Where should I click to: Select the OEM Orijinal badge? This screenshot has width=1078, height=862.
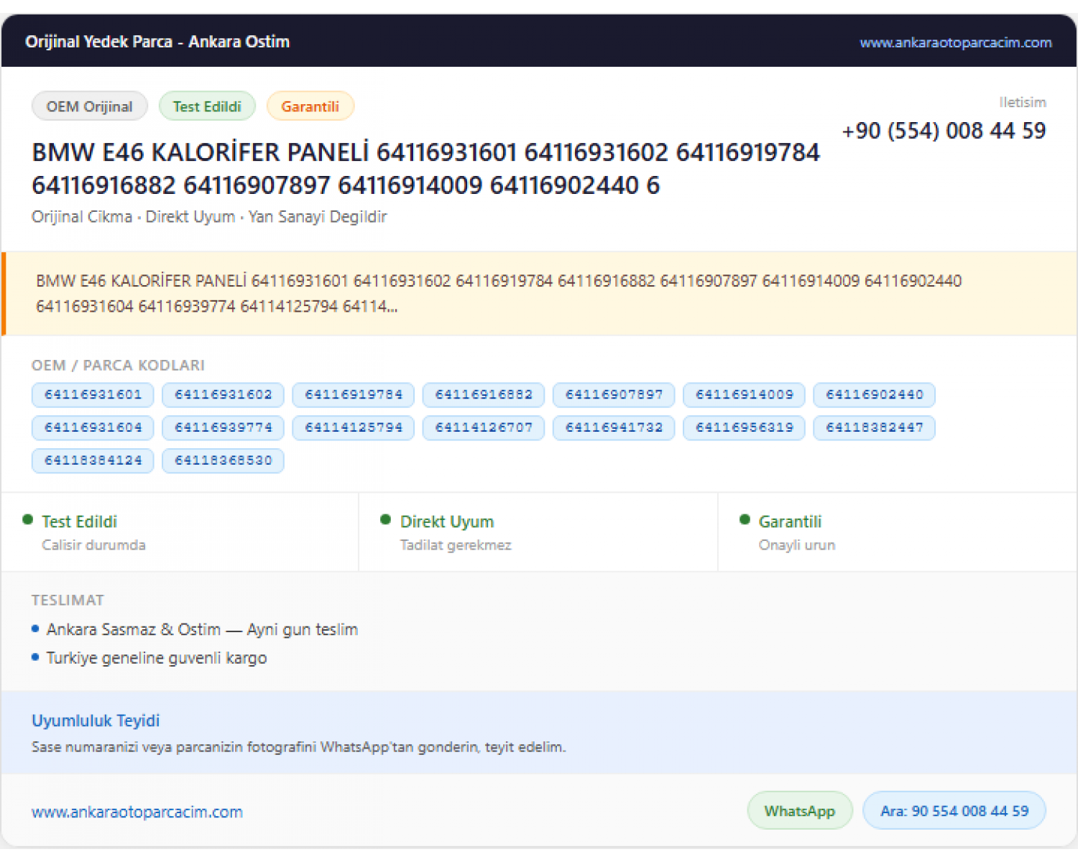[90, 106]
